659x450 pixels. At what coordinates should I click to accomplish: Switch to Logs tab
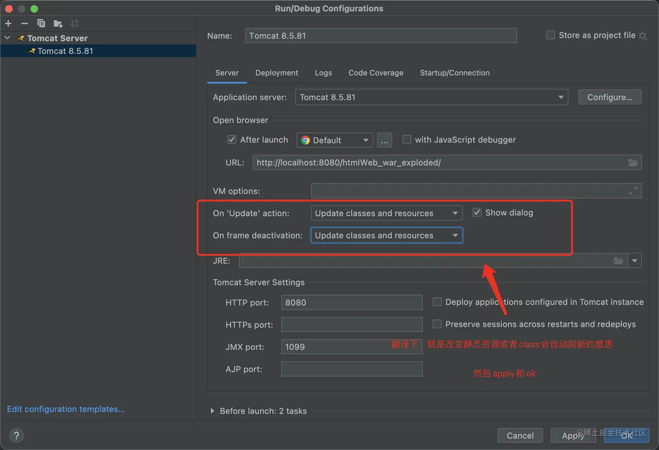[x=323, y=73]
